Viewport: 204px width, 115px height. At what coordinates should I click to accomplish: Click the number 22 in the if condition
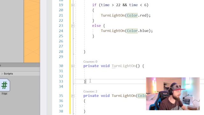[118, 5]
